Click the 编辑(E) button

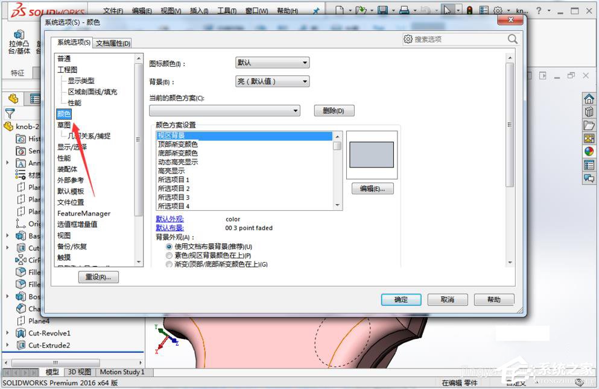372,188
